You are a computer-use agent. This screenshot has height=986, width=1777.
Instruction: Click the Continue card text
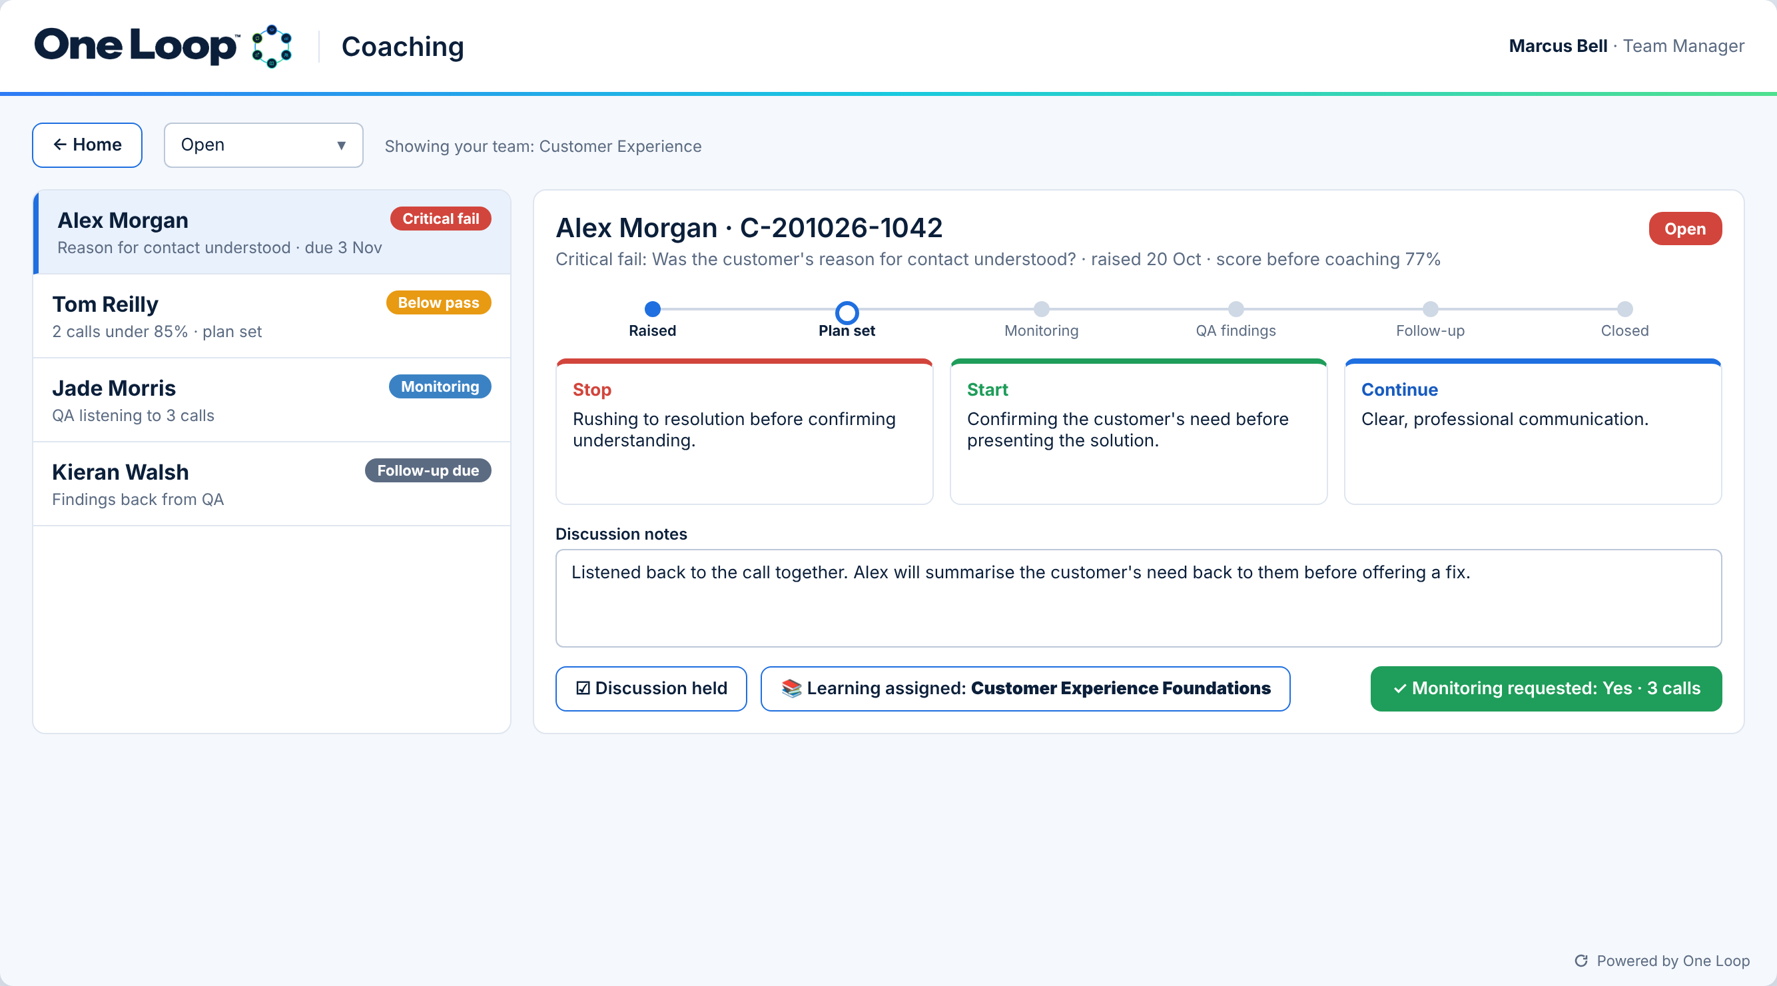click(x=1505, y=420)
